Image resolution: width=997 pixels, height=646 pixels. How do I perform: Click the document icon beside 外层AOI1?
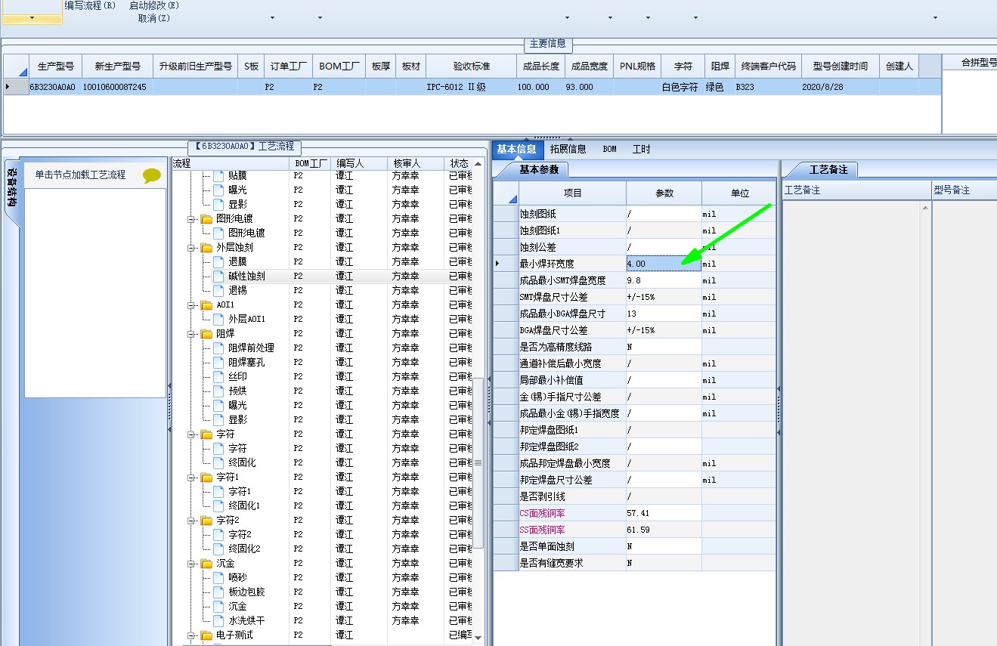click(x=218, y=320)
